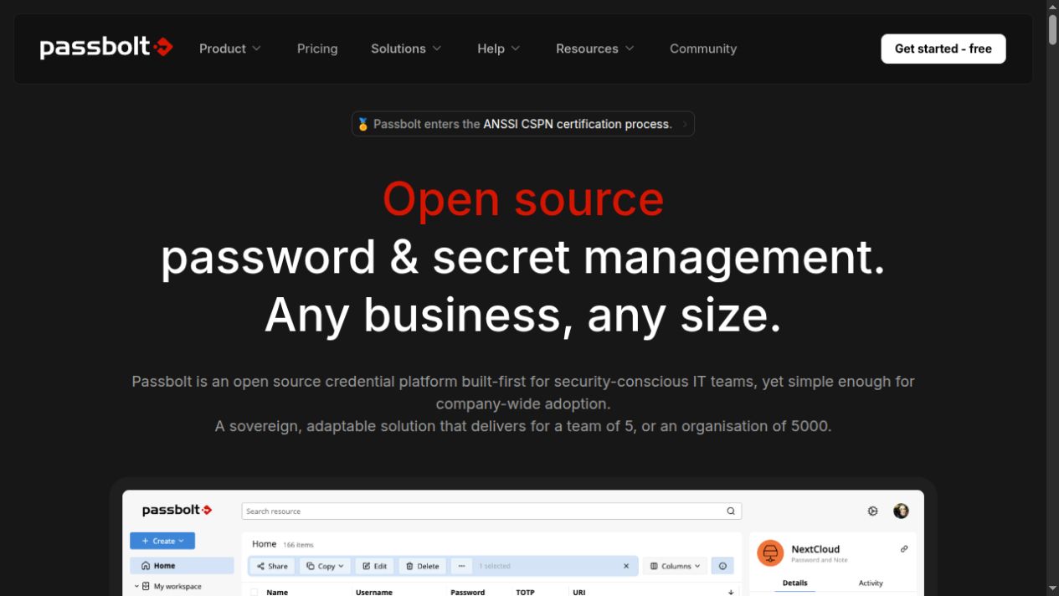Click the Password column header
The height and width of the screenshot is (596, 1059).
468,592
